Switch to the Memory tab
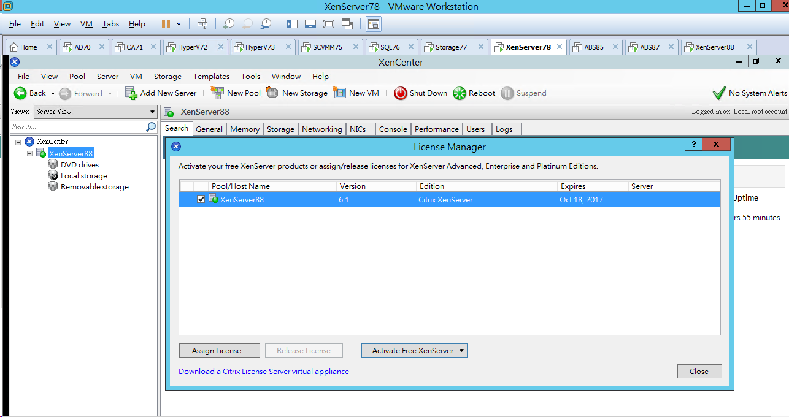 (x=245, y=129)
